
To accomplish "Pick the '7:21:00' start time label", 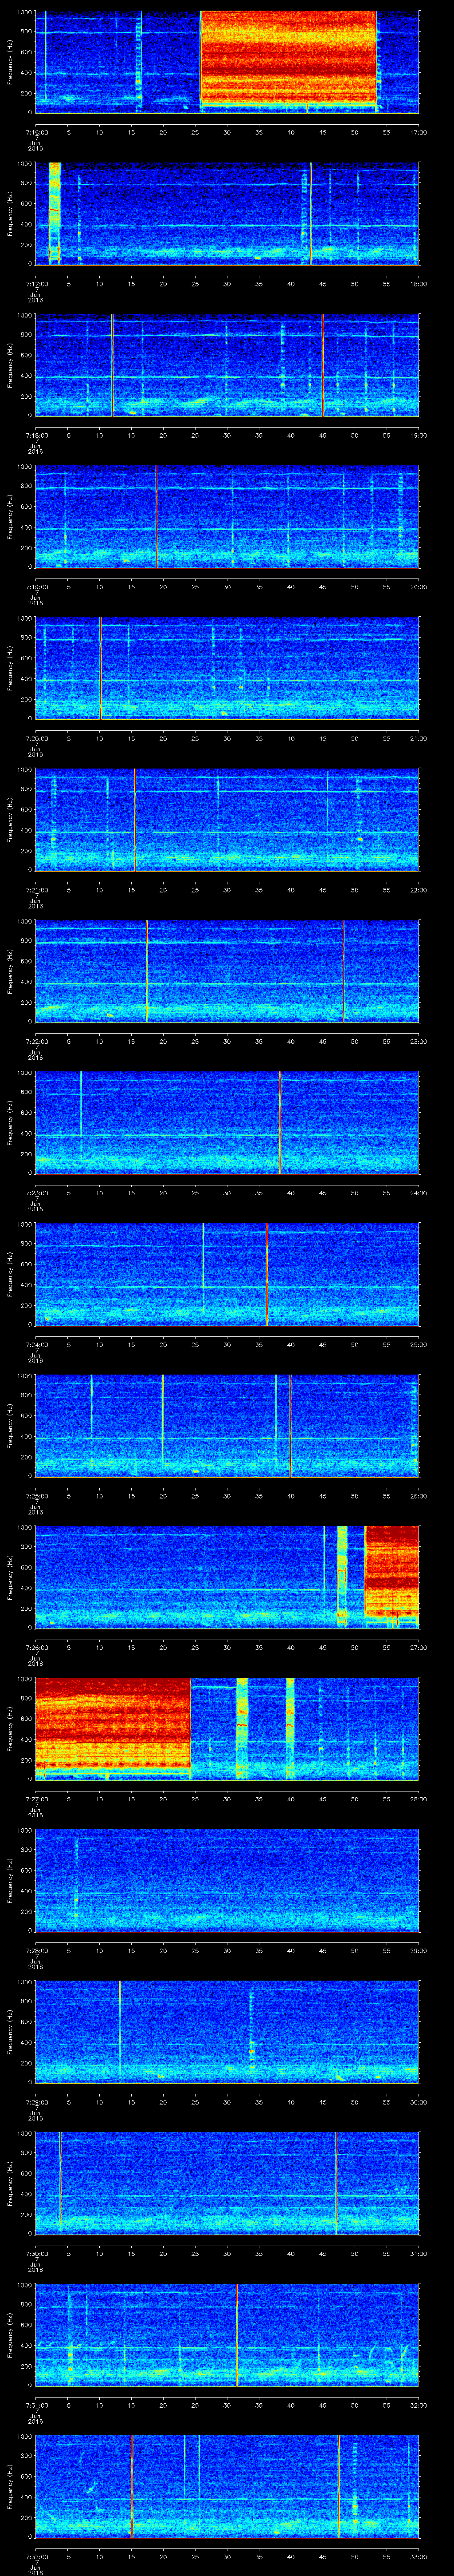I will tap(36, 890).
